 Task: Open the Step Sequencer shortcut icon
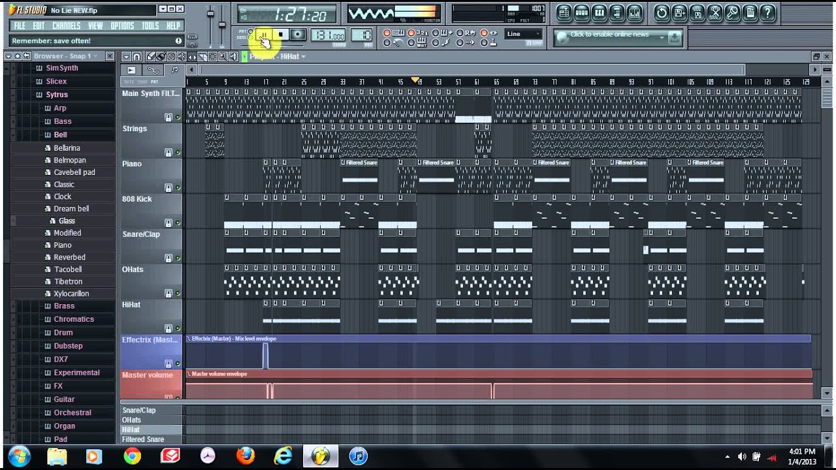[x=581, y=12]
